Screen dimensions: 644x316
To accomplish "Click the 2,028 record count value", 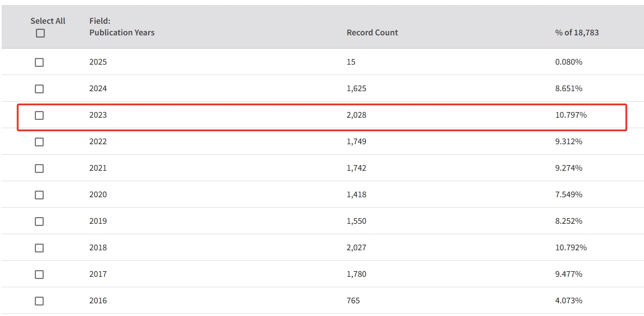I will point(357,115).
